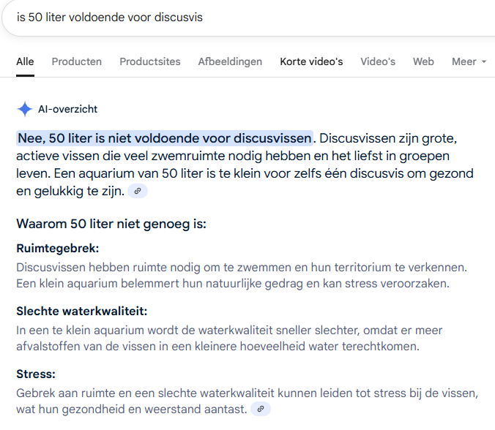Click heading 'Waarom 50 liter niet genoeg is:'

[111, 225]
